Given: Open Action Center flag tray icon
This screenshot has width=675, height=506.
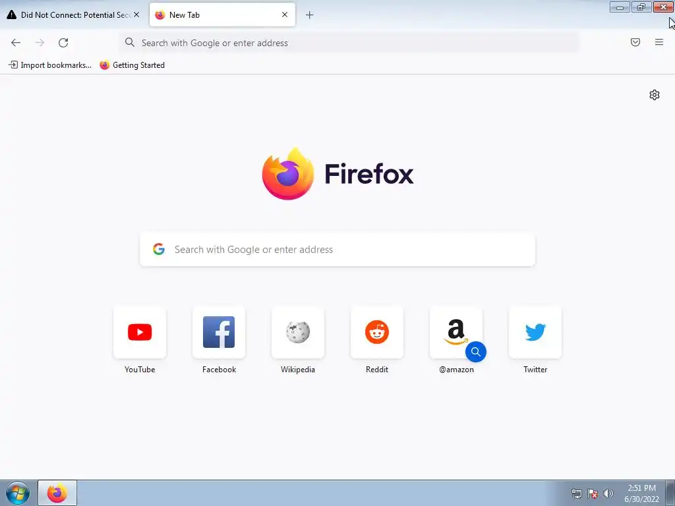Looking at the screenshot, I should coord(593,493).
